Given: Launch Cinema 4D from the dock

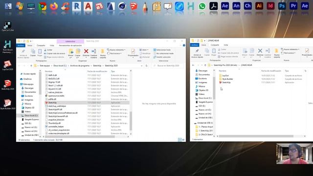Looking at the screenshot, I should (x=122, y=6).
